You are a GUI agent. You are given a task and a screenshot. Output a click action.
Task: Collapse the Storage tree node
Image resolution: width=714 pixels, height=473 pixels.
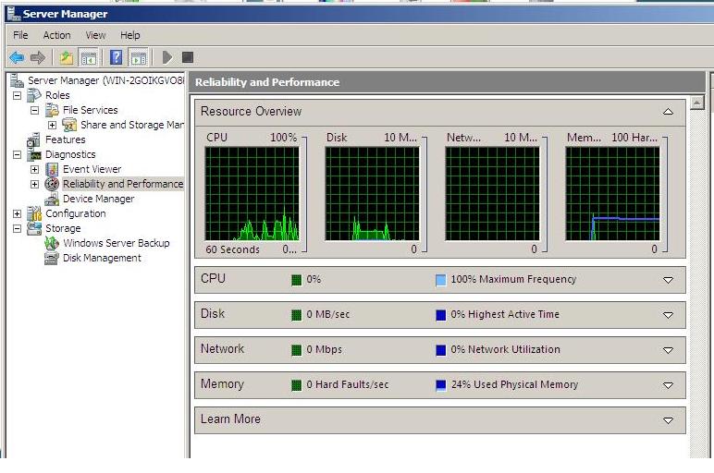[x=17, y=228]
